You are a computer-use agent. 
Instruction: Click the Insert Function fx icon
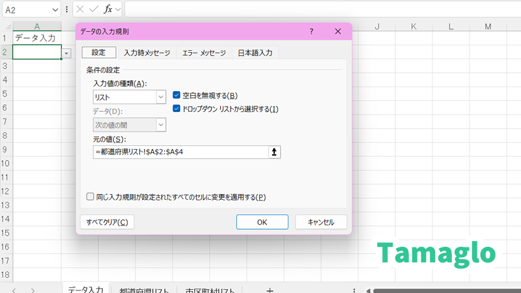[x=108, y=10]
